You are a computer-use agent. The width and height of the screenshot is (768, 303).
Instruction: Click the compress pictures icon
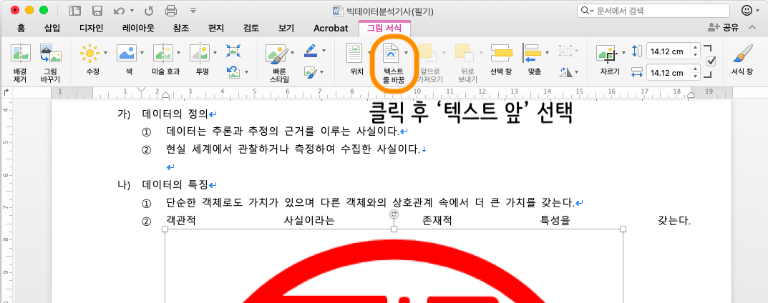[233, 50]
